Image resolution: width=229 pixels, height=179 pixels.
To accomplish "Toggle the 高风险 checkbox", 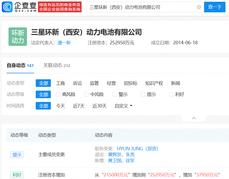I will pos(58,94).
